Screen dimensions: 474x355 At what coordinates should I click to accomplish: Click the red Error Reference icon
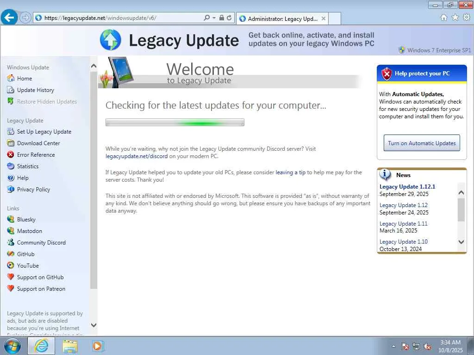pos(11,154)
